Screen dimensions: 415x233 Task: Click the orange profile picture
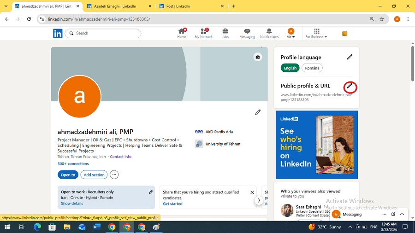point(79,97)
